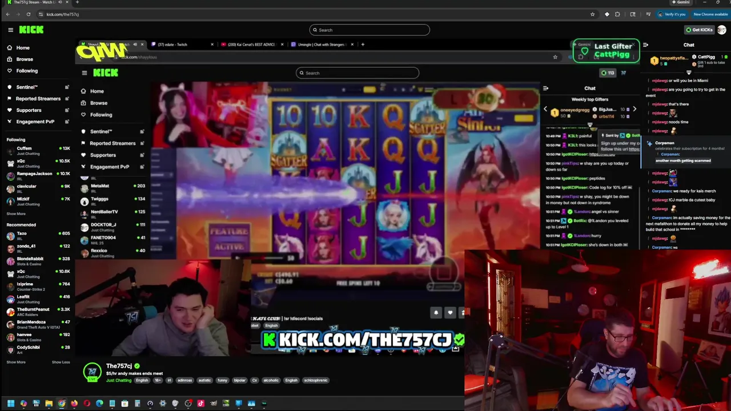
Task: Open Leaflit recommended channel
Action: pyautogui.click(x=38, y=299)
